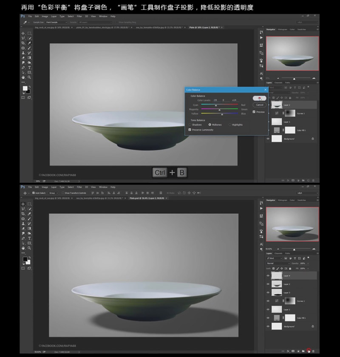340x357 pixels.
Task: Open the Filter menu in lower Photoshop window
Action: click(x=79, y=187)
